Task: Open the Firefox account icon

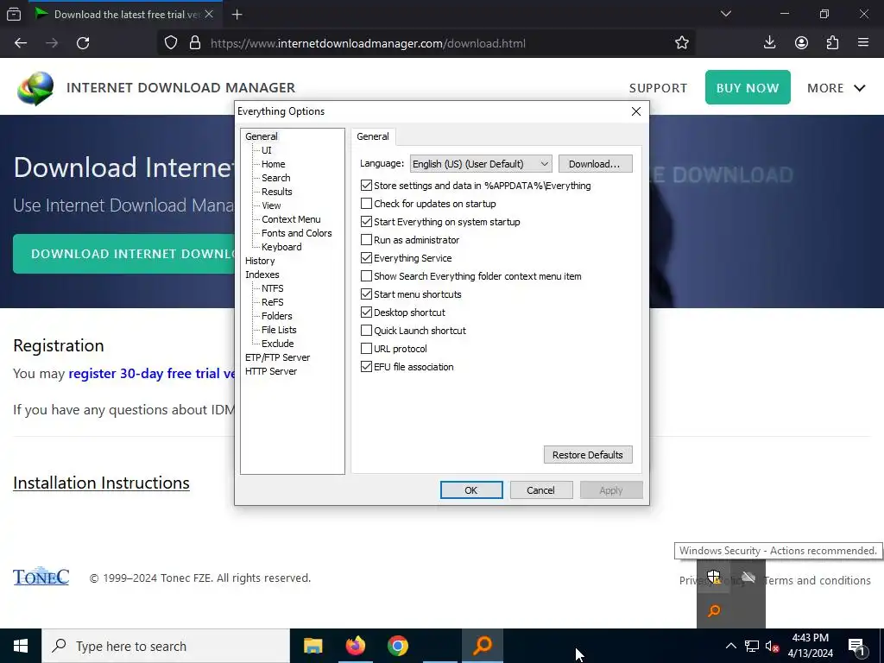Action: [x=801, y=42]
